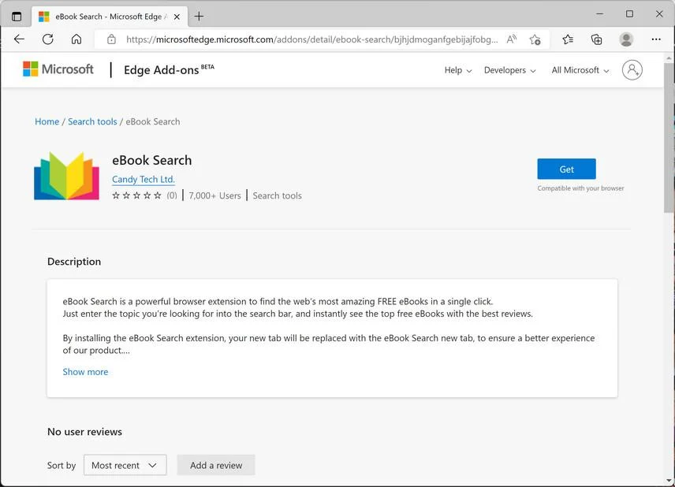Screen dimensions: 675x487
Task: Expand the Help menu
Action: [458, 70]
